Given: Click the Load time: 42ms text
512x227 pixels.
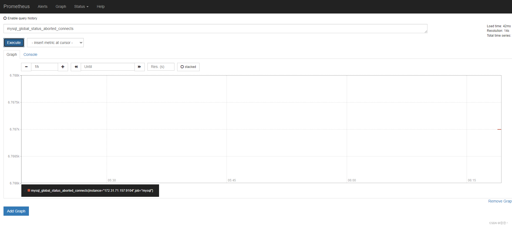Looking at the screenshot, I should pos(499,26).
